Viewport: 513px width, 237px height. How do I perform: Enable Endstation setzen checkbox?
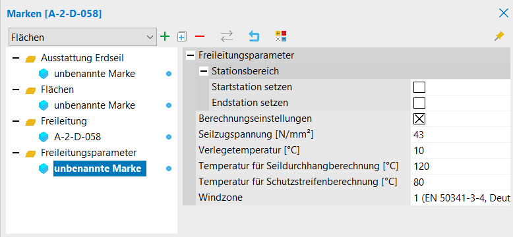419,103
